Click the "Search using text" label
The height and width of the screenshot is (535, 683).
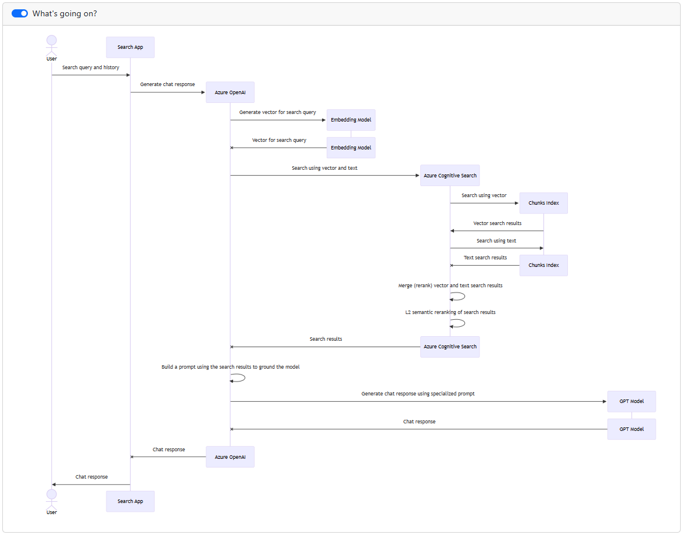(496, 241)
